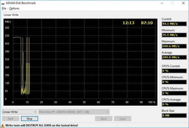Click the Save button
The image size is (189, 128).
click(x=104, y=119)
